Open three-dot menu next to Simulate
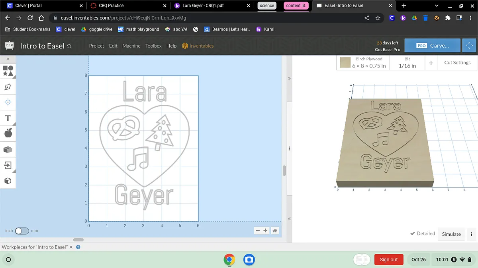This screenshot has height=268, width=478. coord(471,234)
